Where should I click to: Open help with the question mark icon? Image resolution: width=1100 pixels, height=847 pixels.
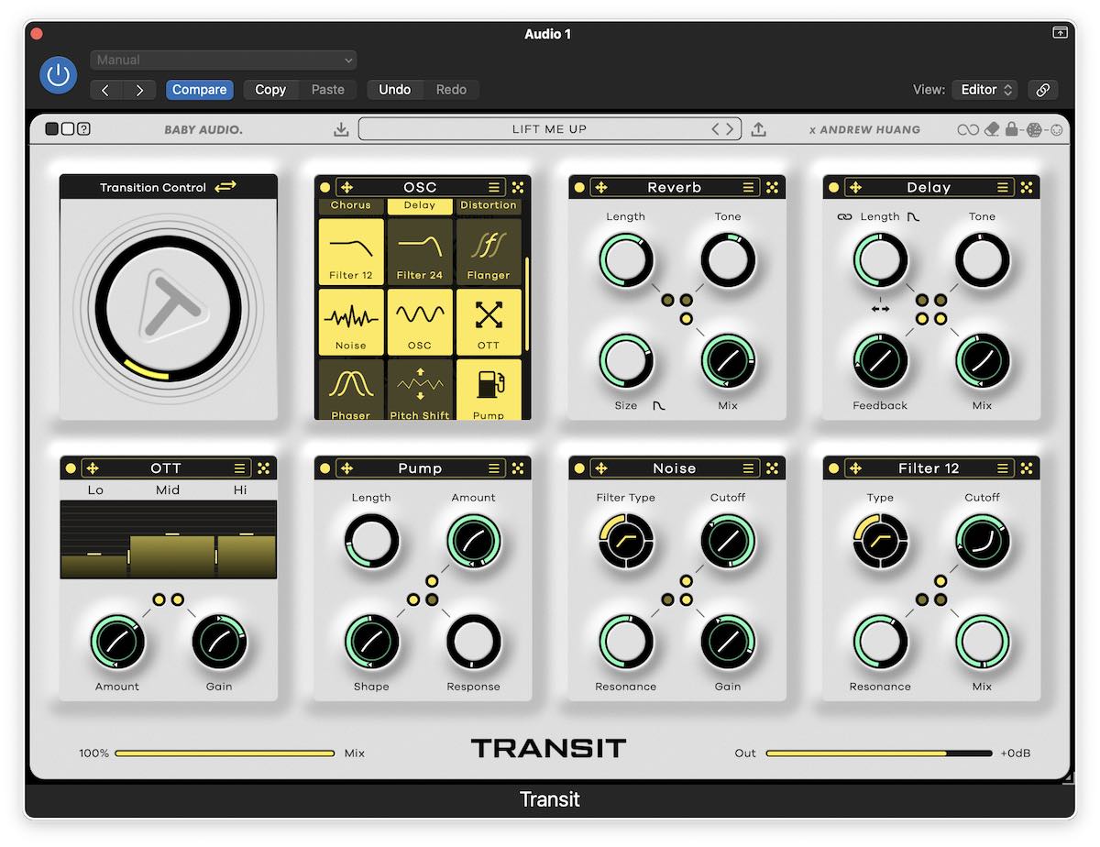83,129
